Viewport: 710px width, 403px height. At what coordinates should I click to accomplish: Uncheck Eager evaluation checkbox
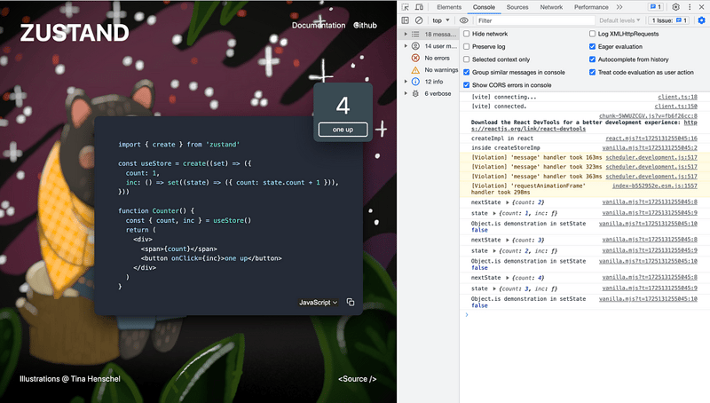(x=592, y=46)
